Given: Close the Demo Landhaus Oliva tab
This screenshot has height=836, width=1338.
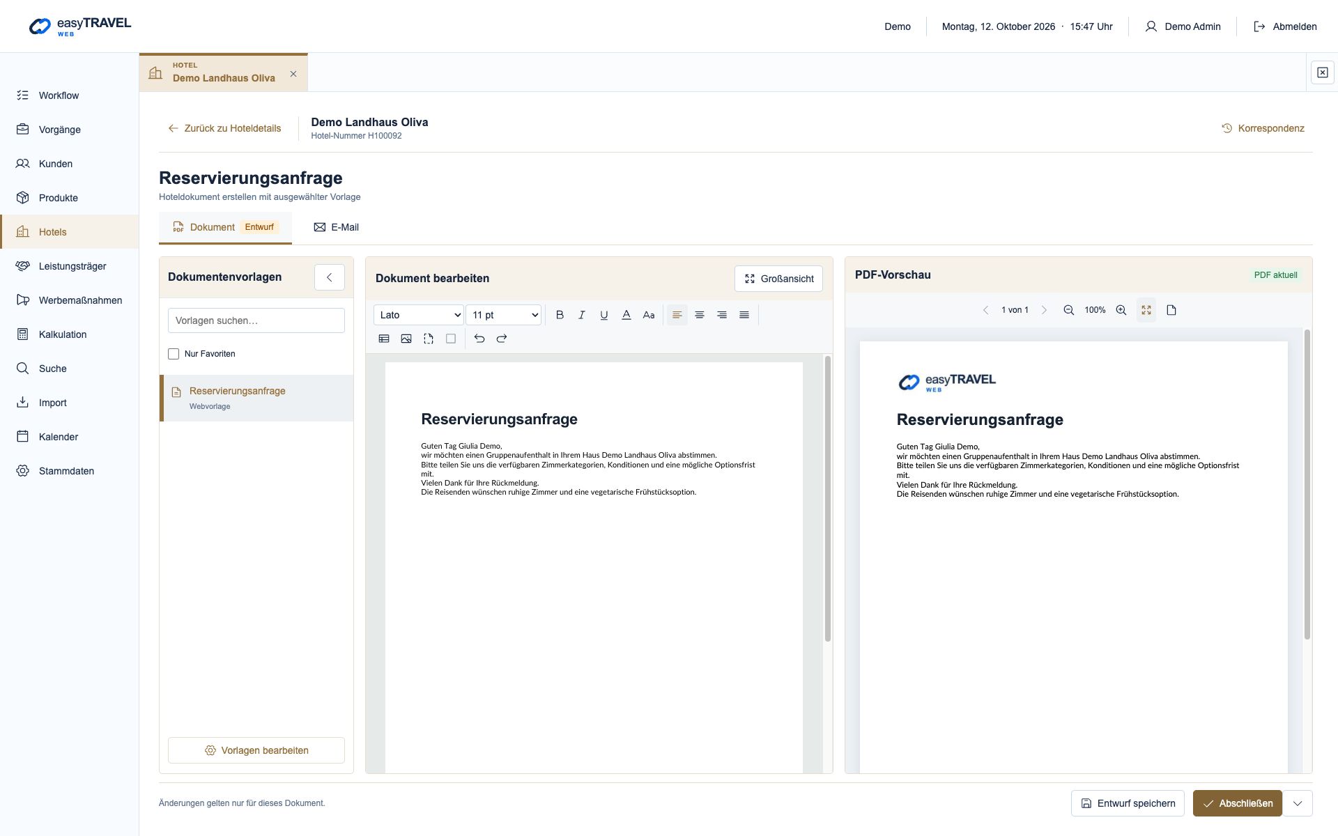Looking at the screenshot, I should [293, 74].
